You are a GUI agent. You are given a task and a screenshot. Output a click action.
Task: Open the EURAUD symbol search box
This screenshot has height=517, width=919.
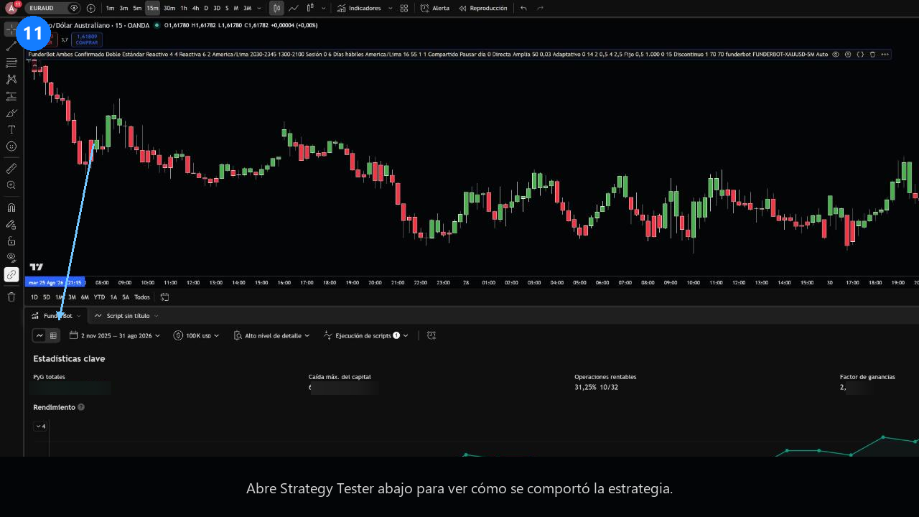tap(53, 8)
